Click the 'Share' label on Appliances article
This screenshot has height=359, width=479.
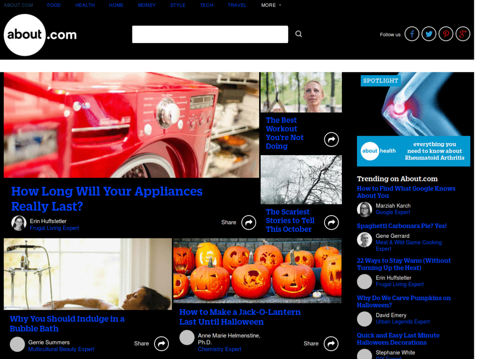(228, 223)
